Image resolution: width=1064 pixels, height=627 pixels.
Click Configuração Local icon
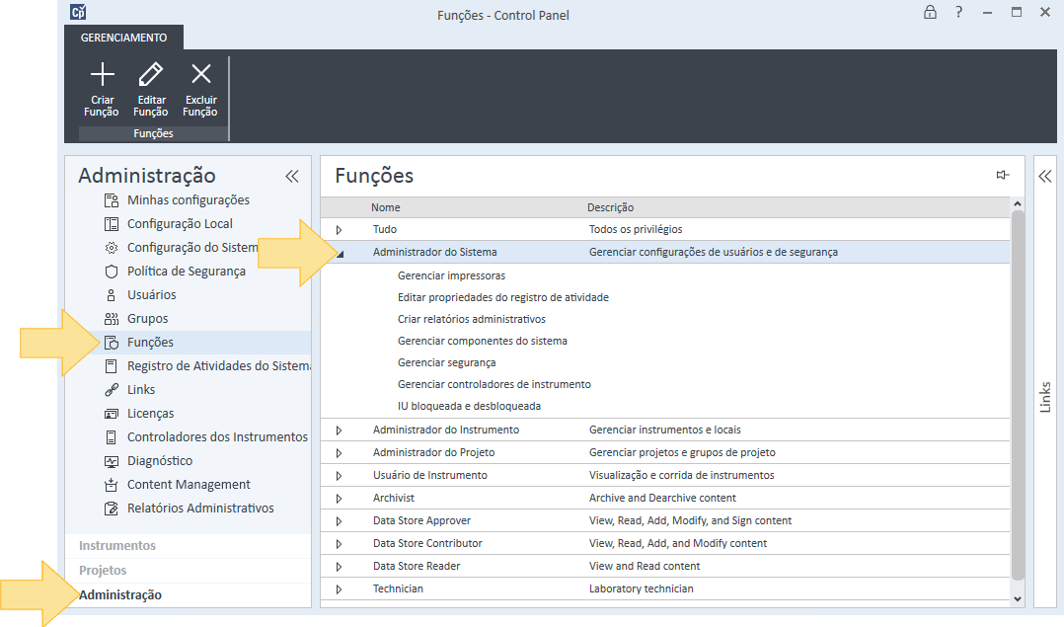coord(112,224)
